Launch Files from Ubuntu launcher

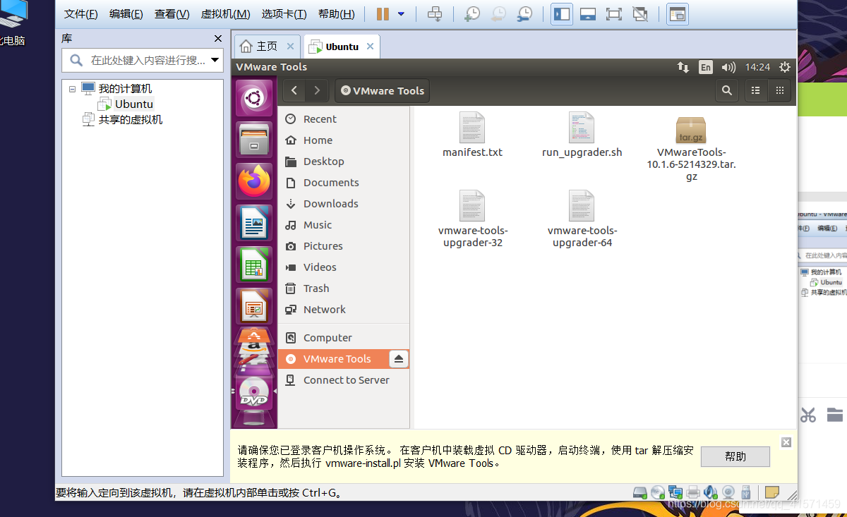point(254,140)
